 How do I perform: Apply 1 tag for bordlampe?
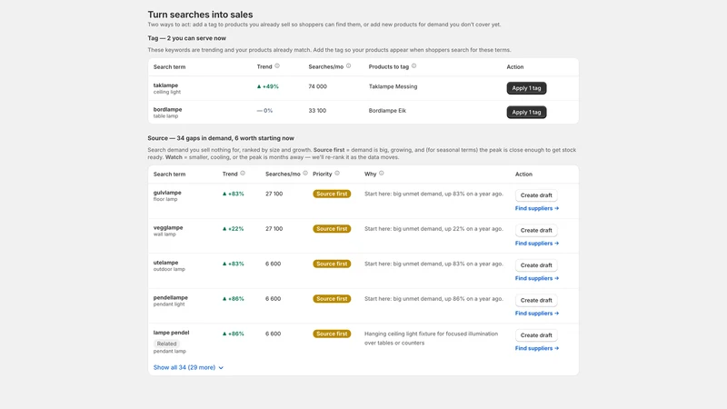pyautogui.click(x=526, y=112)
